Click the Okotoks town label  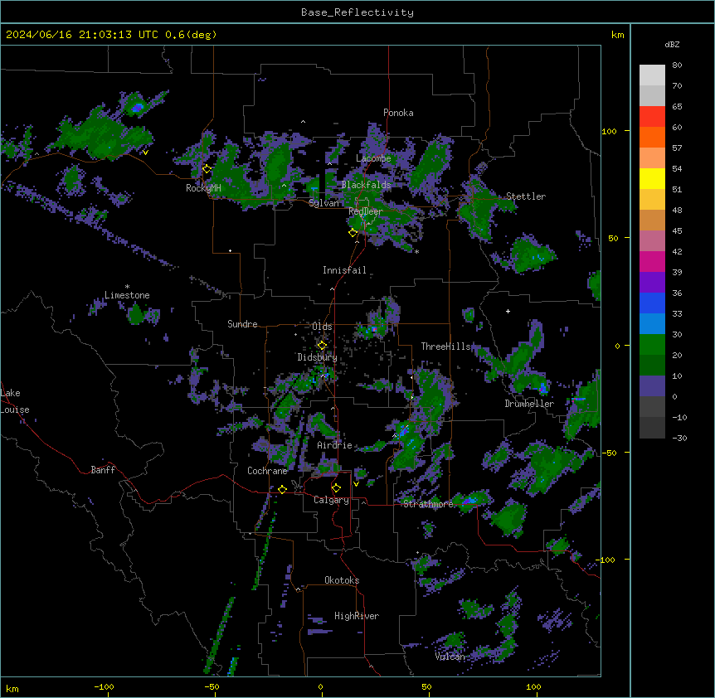[x=342, y=580]
